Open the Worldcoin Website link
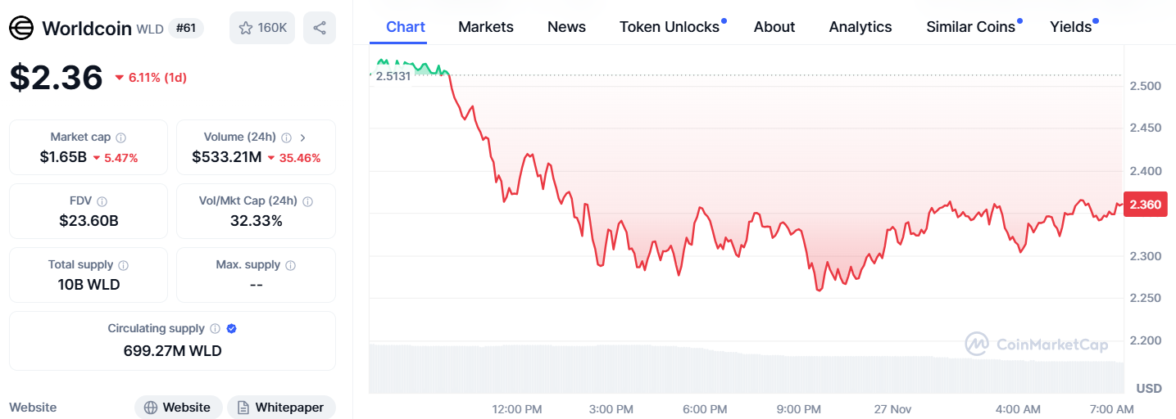This screenshot has width=1176, height=419. pos(178,407)
